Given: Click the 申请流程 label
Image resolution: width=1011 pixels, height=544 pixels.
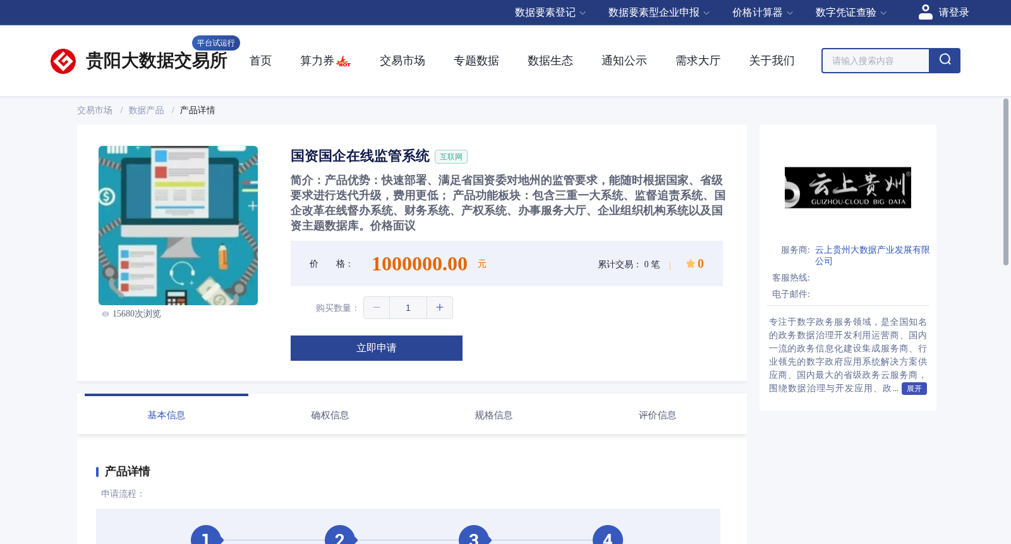Looking at the screenshot, I should tap(123, 494).
